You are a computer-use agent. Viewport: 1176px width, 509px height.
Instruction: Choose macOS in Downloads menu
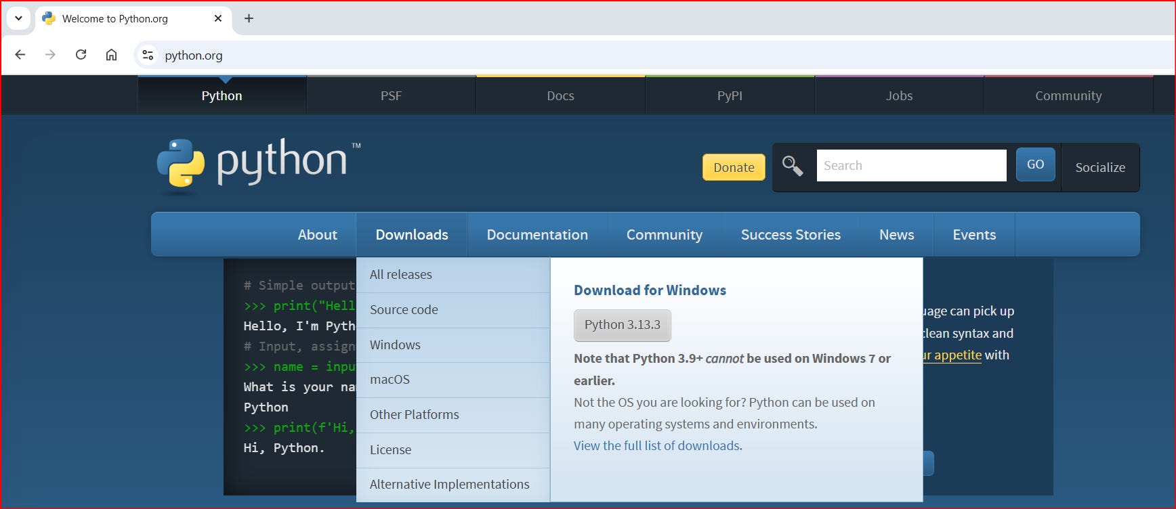453,380
